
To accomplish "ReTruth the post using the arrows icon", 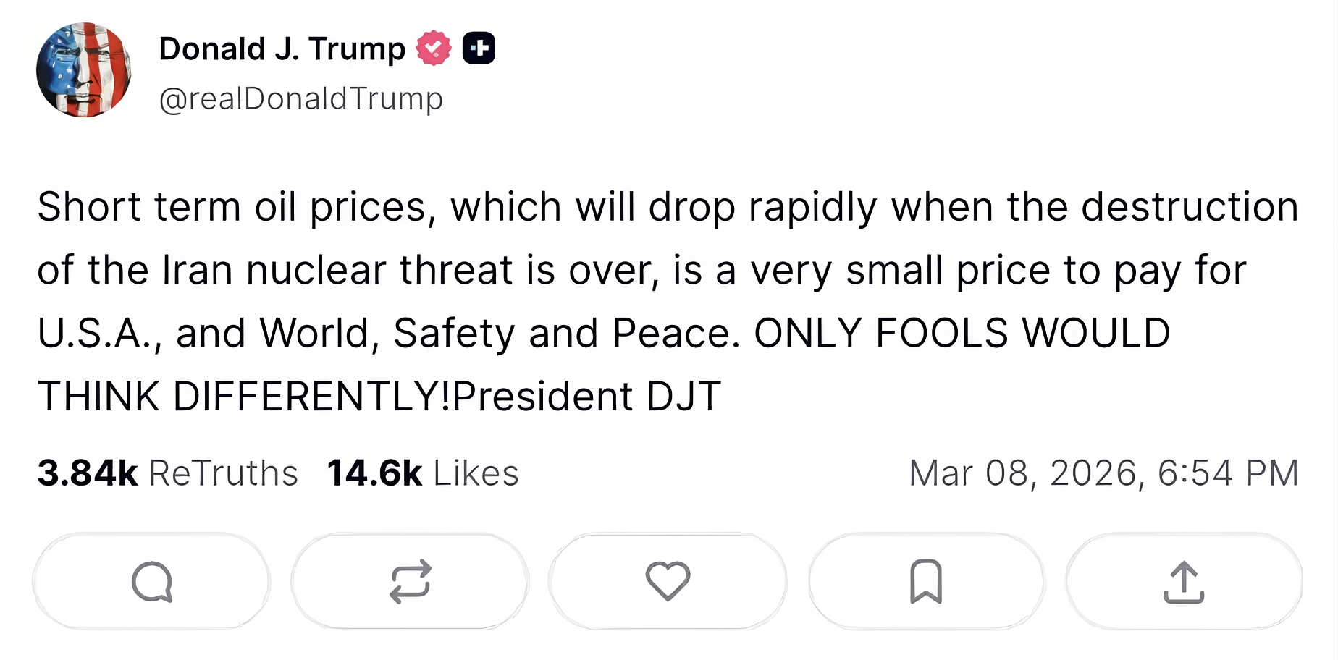I will coord(410,581).
